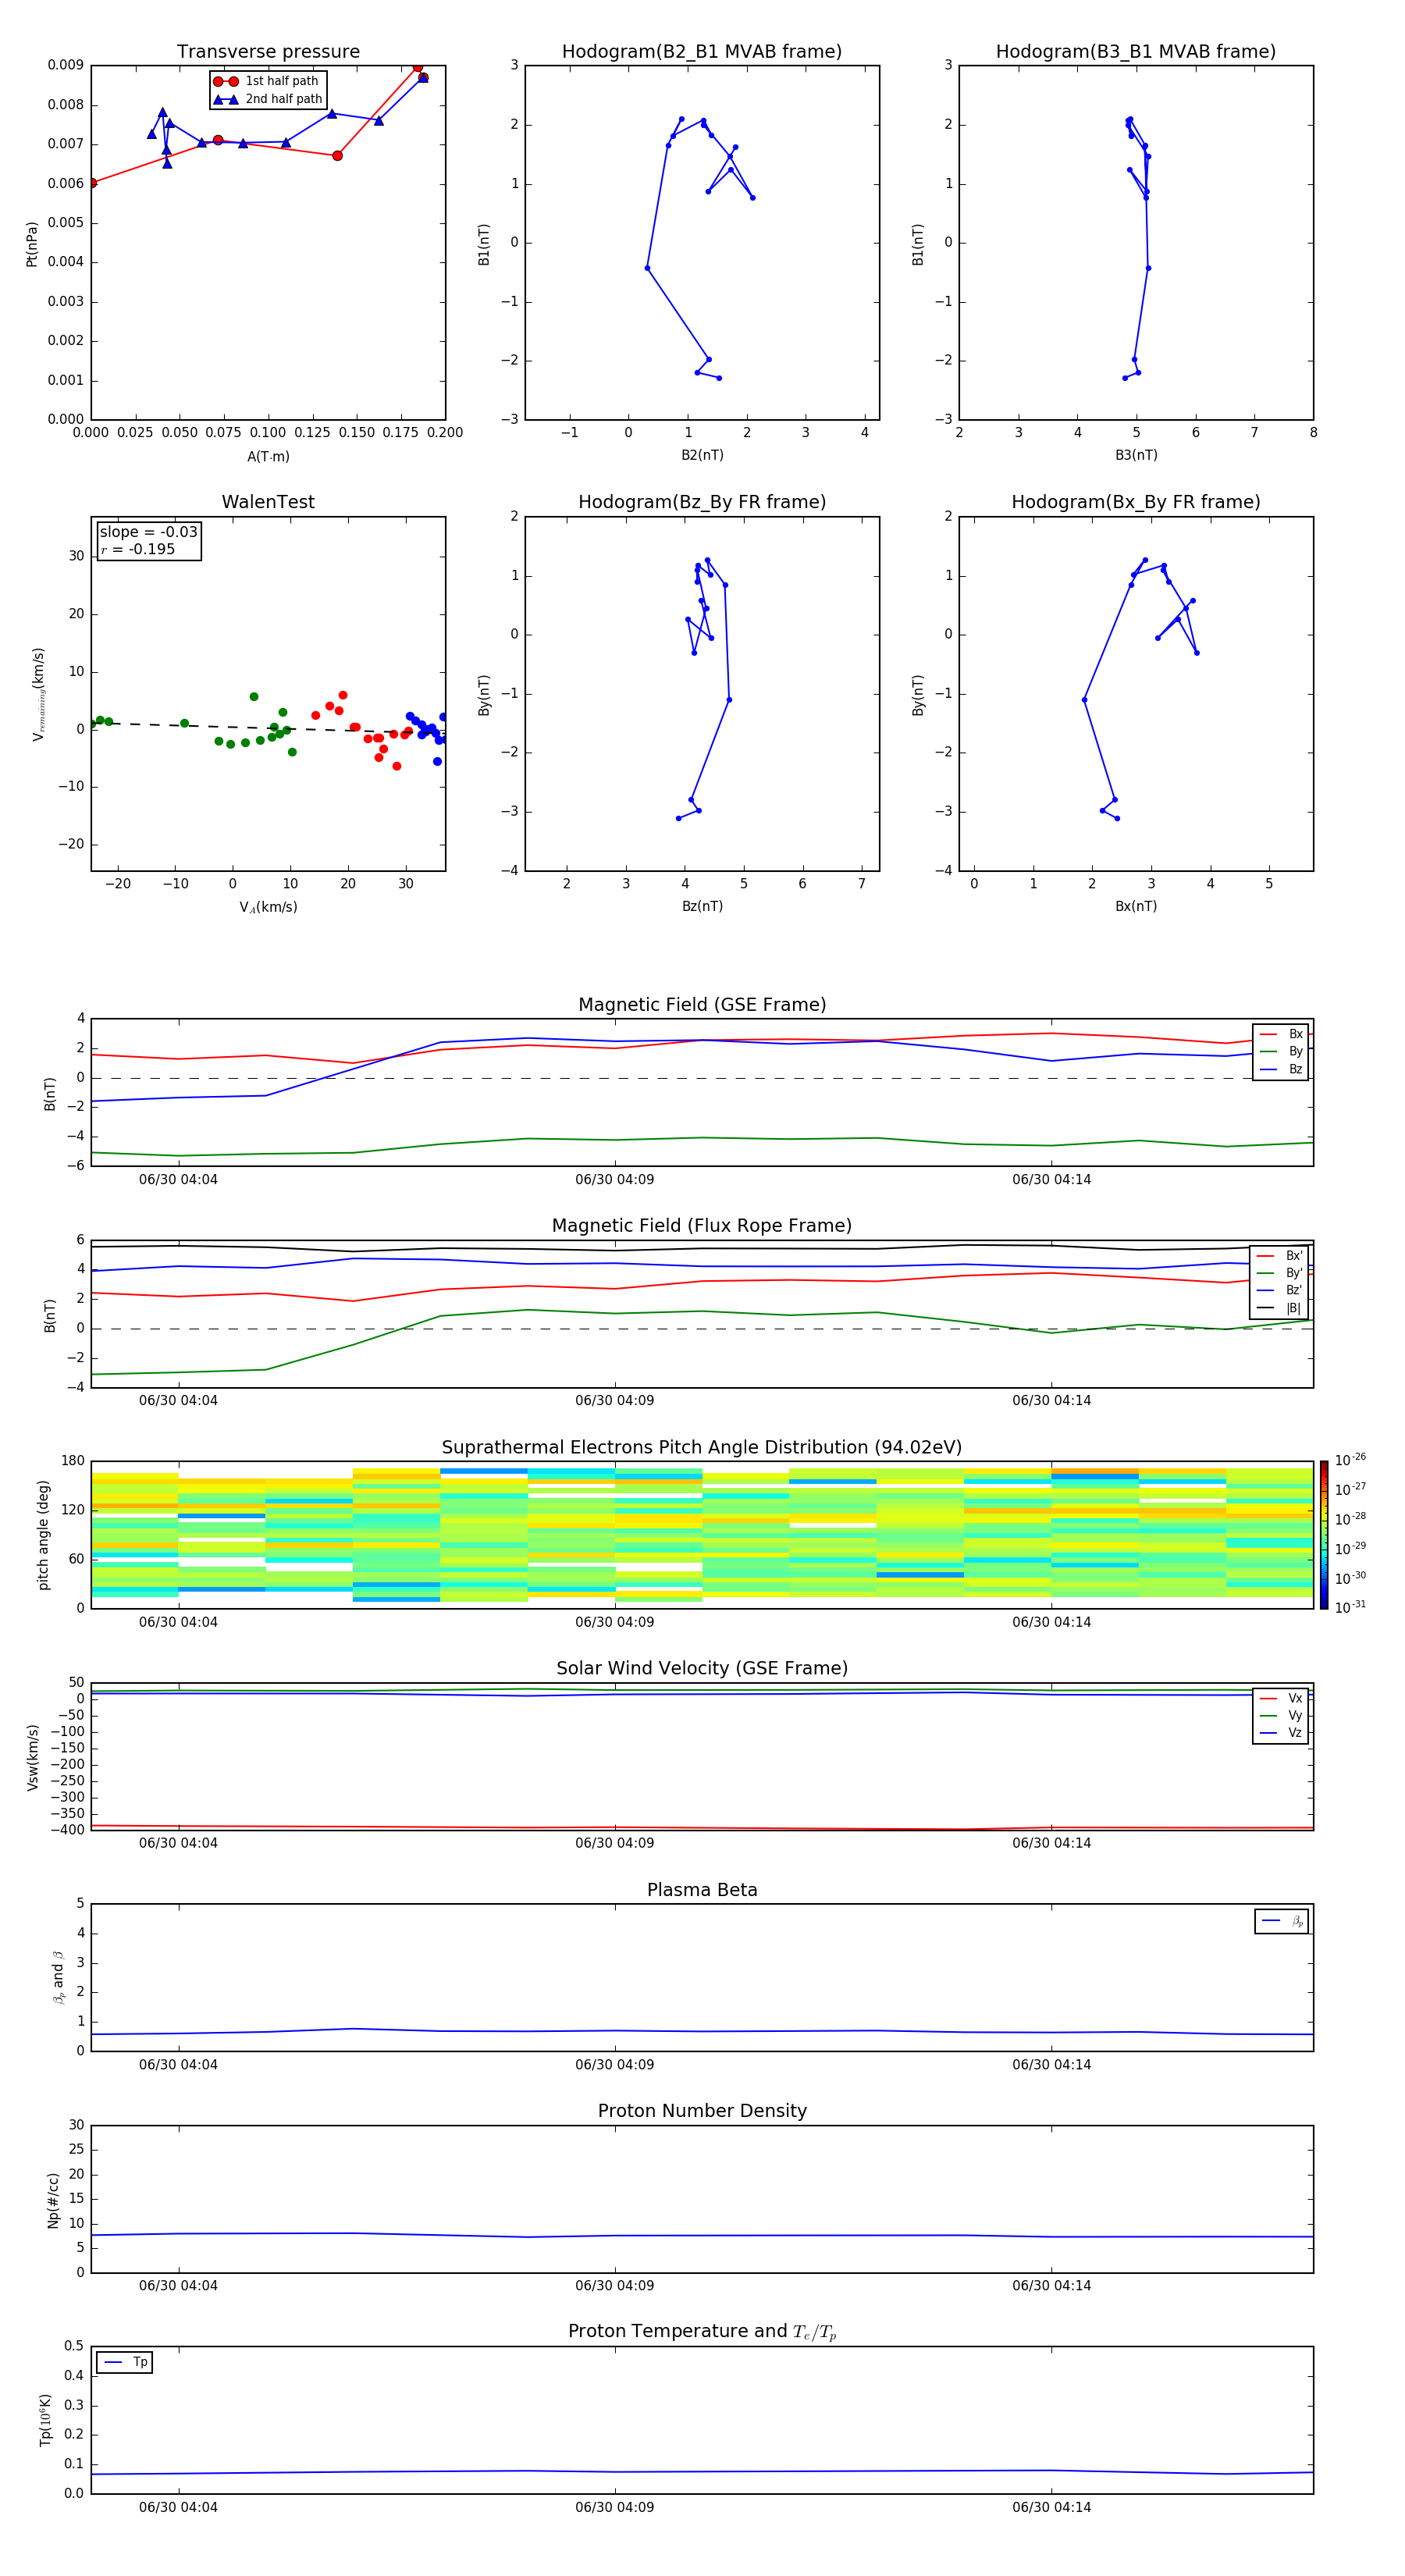Click the 'Magnetic Field (Flux Rope Frame)' title
The height and width of the screenshot is (2576, 1405).
click(702, 1226)
